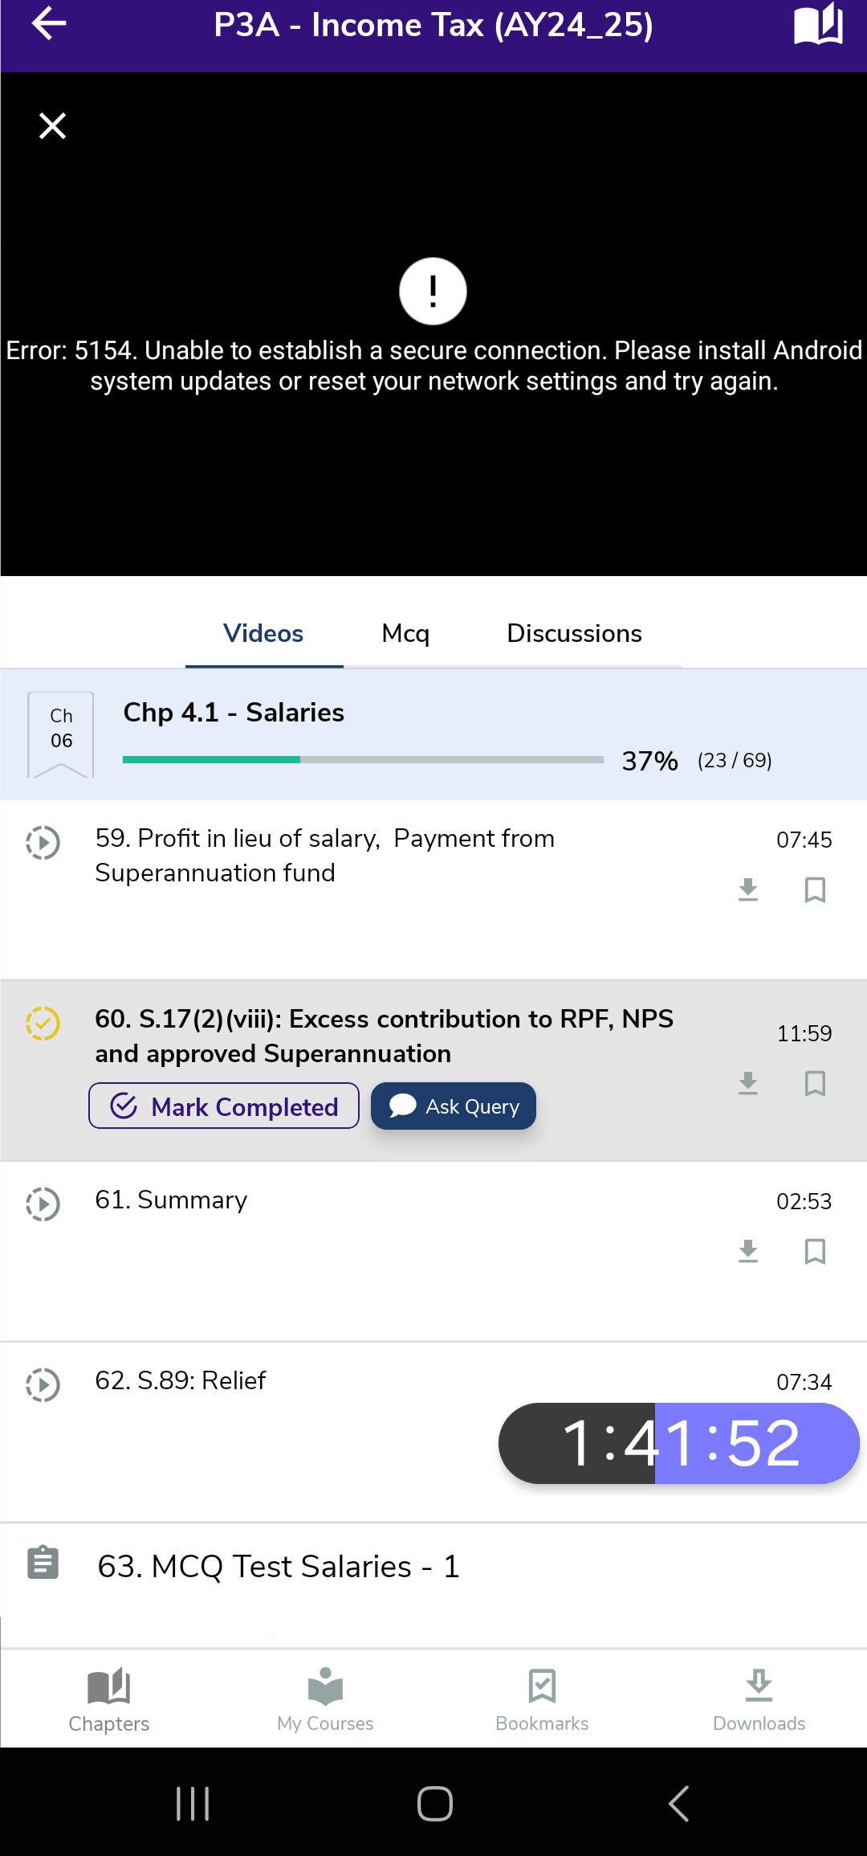
Task: Bookmark the 61 Summary video
Action: pyautogui.click(x=815, y=1251)
